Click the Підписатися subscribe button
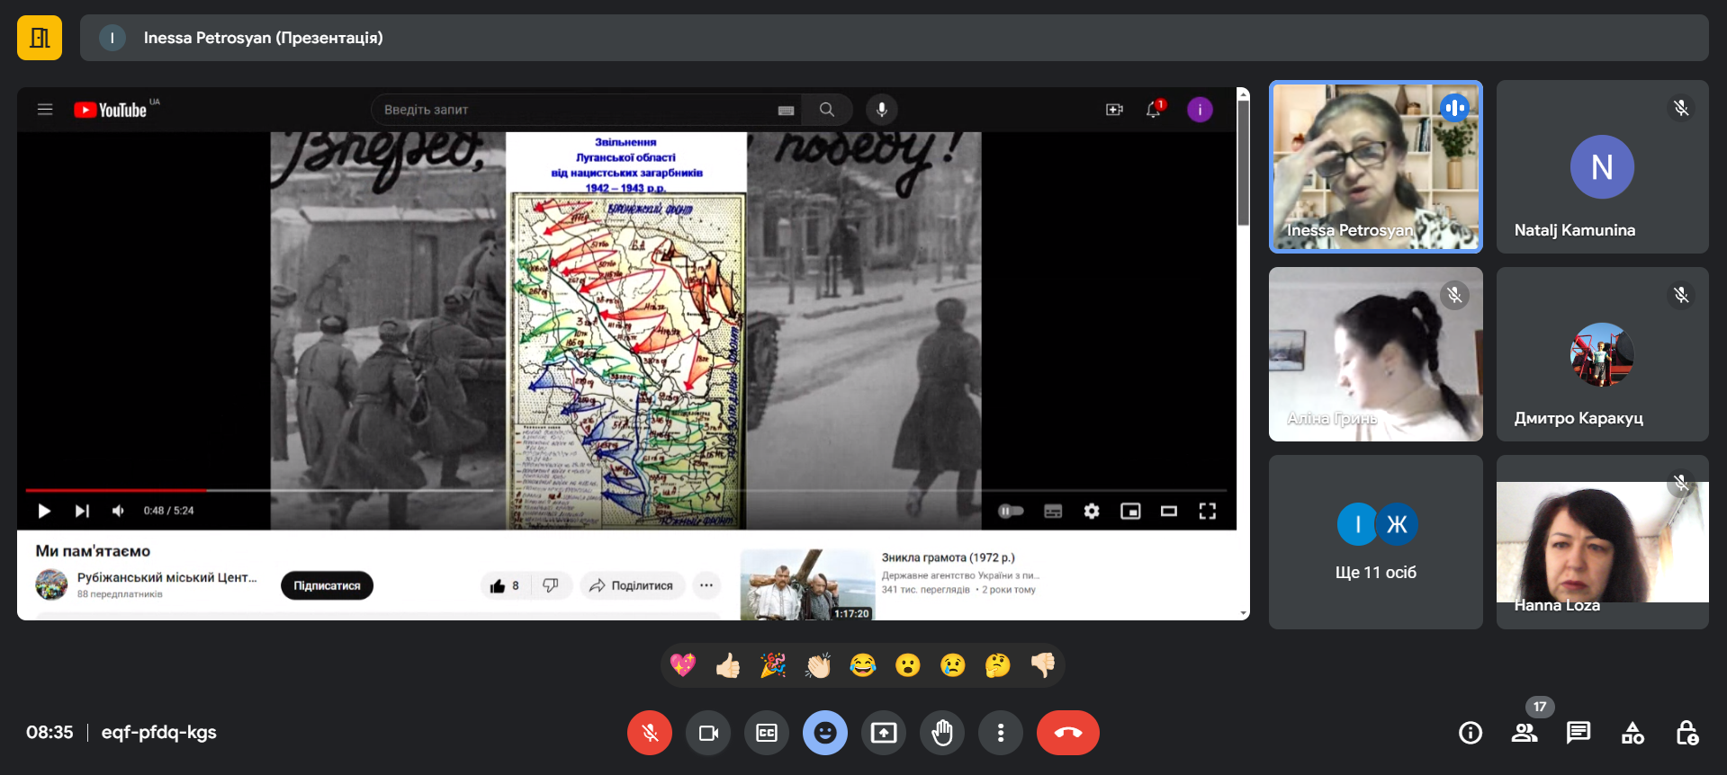 [327, 585]
